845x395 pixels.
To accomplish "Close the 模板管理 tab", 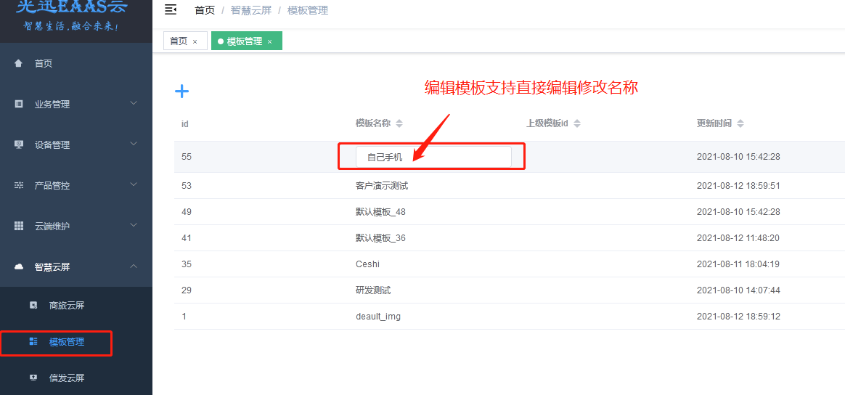I will pos(269,42).
